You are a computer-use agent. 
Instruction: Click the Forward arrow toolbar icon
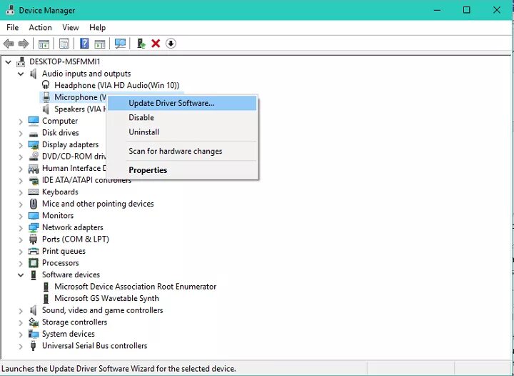tap(24, 44)
